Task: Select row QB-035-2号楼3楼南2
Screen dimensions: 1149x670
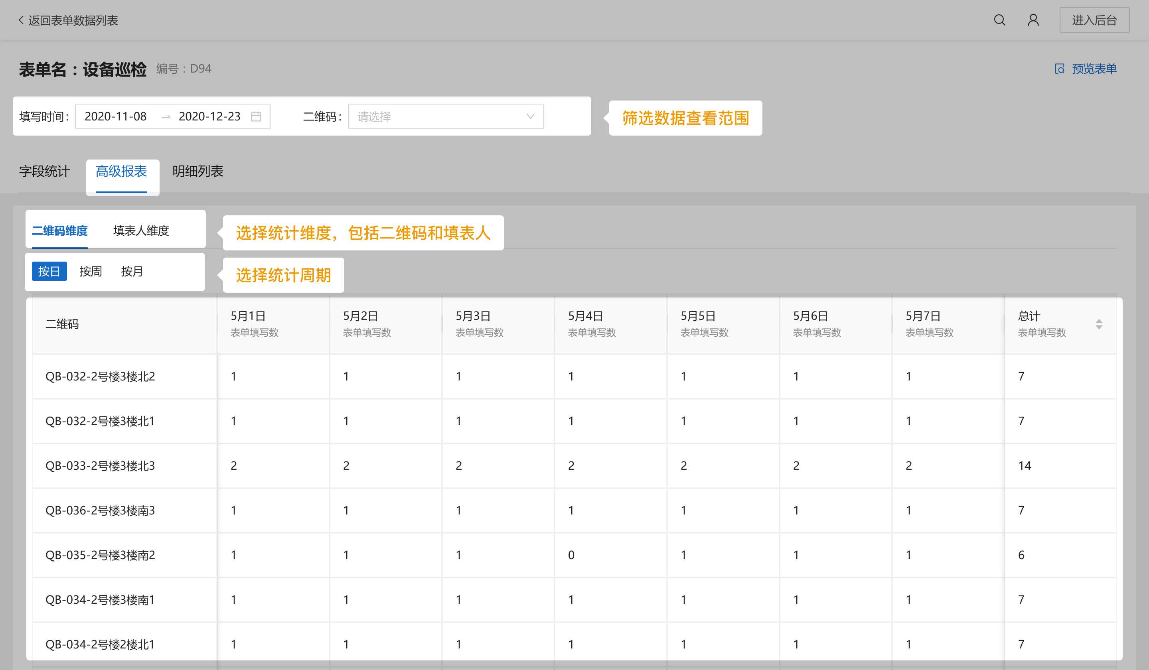Action: [574, 555]
